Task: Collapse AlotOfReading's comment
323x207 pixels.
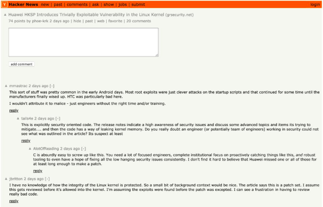Action: point(84,149)
